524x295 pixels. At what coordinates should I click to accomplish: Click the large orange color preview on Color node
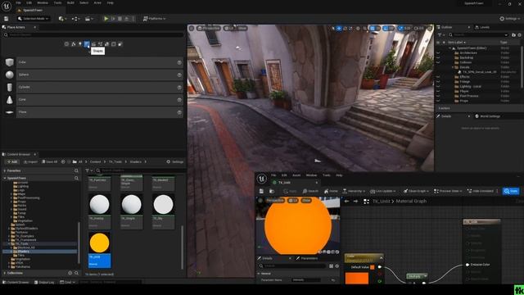(x=357, y=279)
